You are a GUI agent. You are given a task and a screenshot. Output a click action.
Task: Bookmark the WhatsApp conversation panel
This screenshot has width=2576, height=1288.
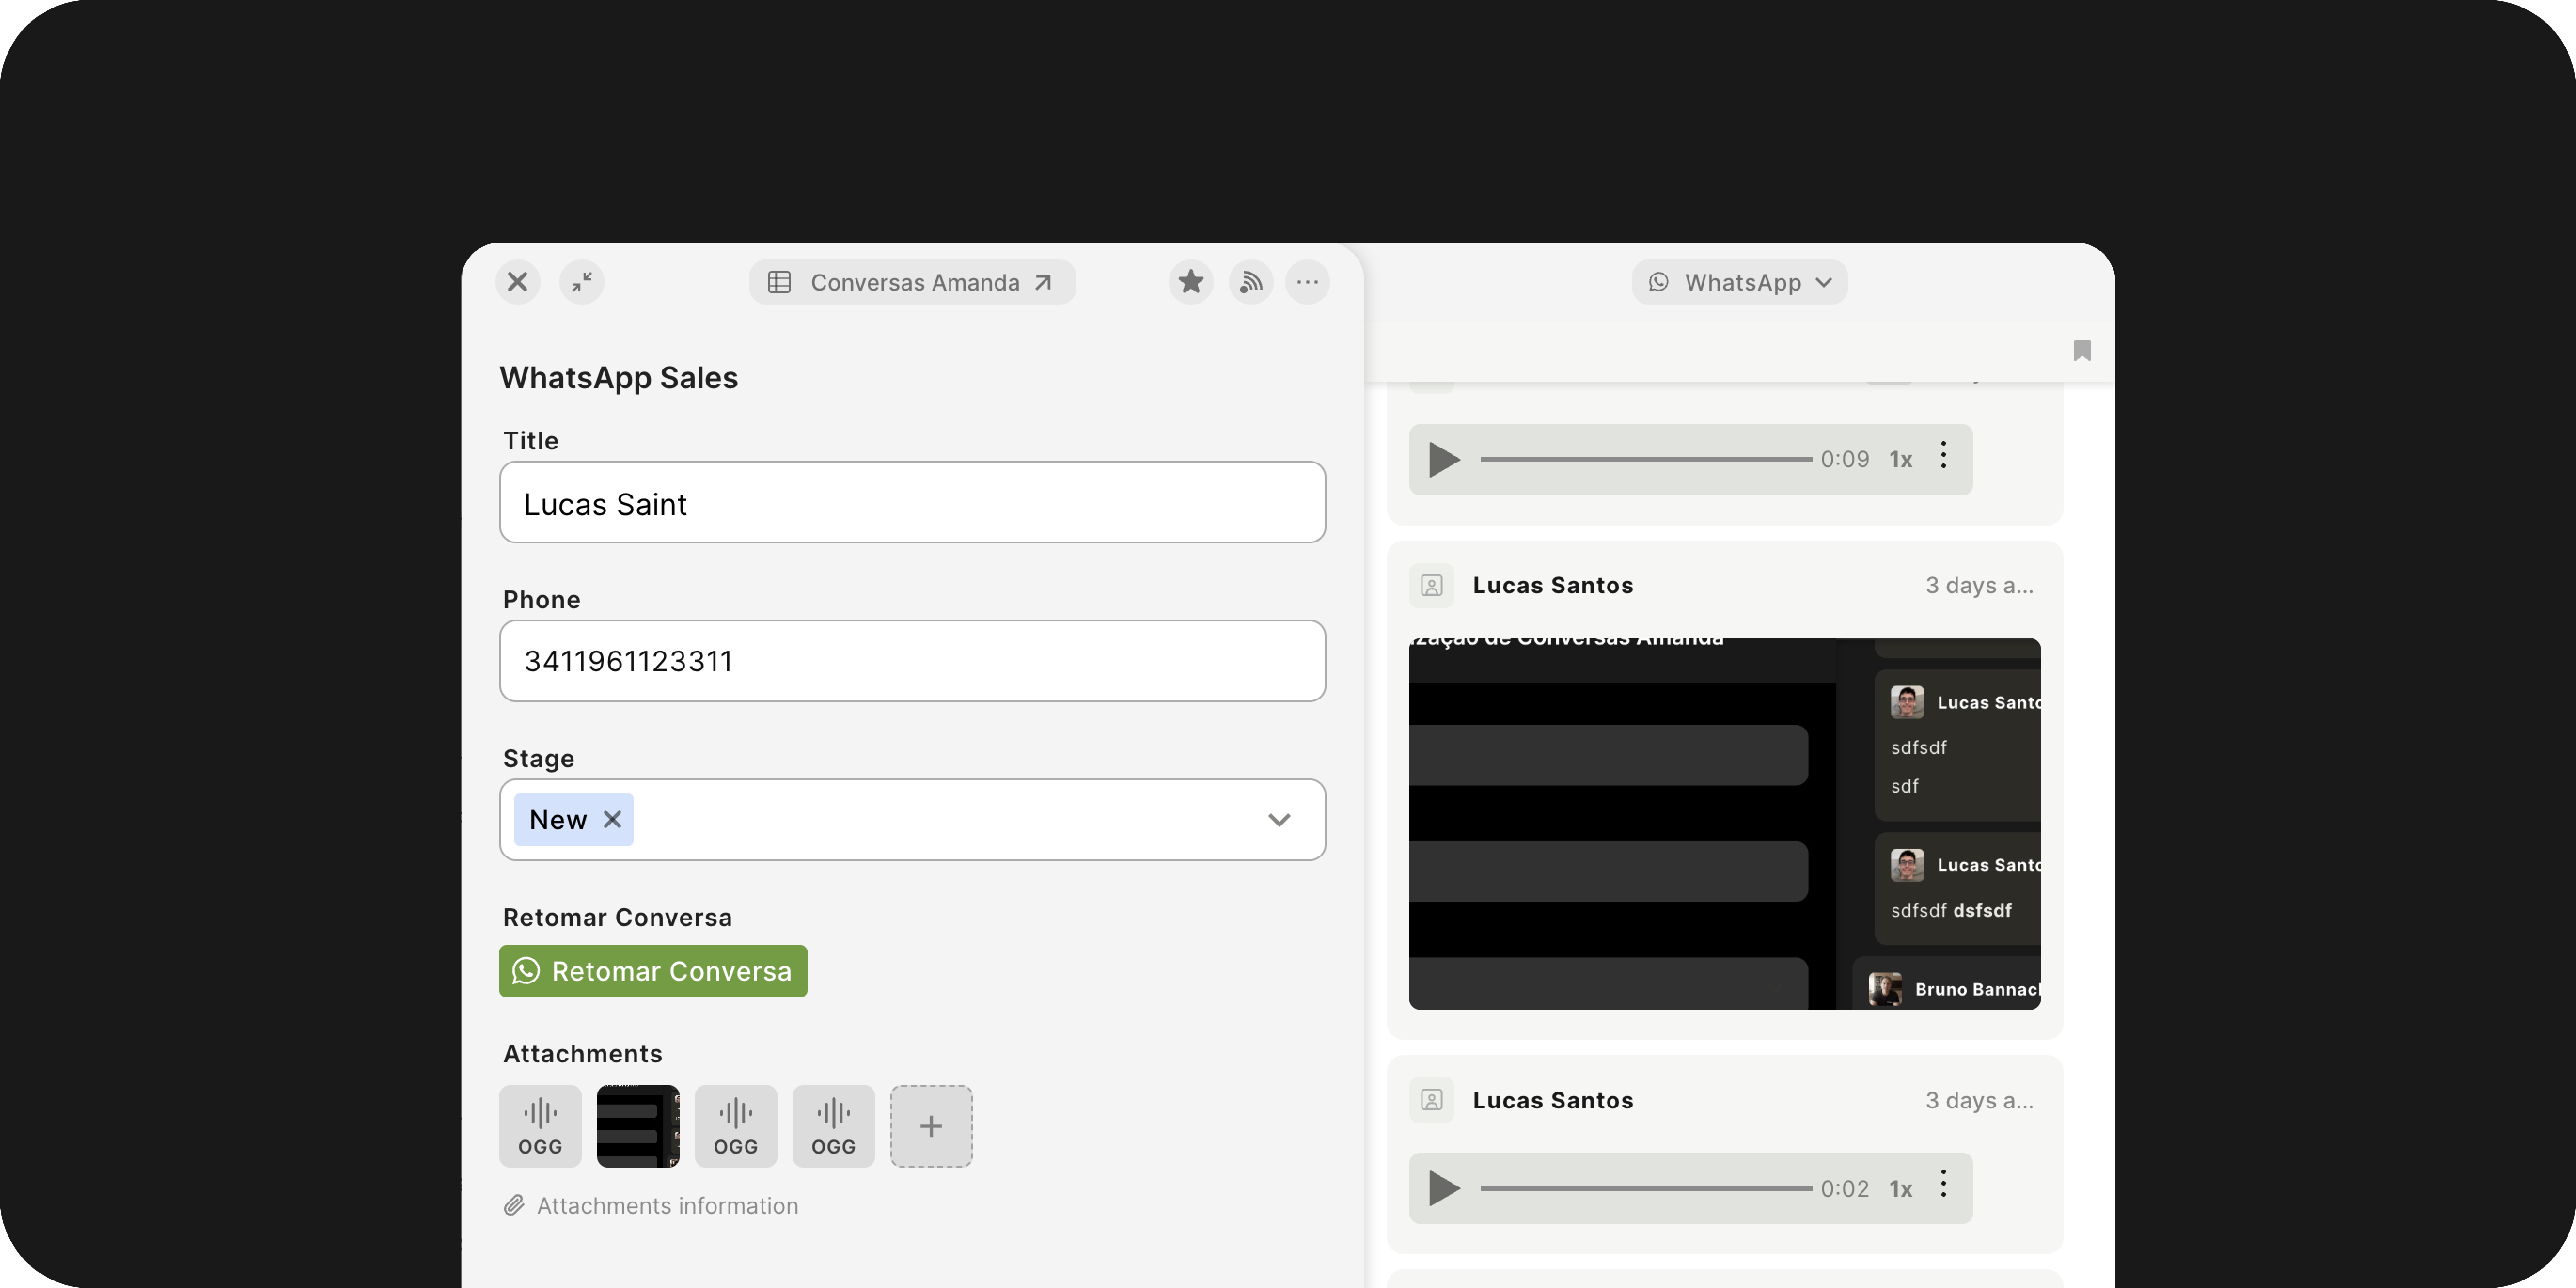pyautogui.click(x=2082, y=351)
